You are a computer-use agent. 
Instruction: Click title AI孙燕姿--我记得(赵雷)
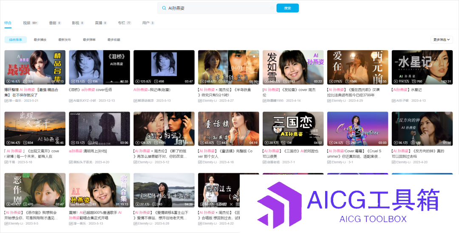152,90
